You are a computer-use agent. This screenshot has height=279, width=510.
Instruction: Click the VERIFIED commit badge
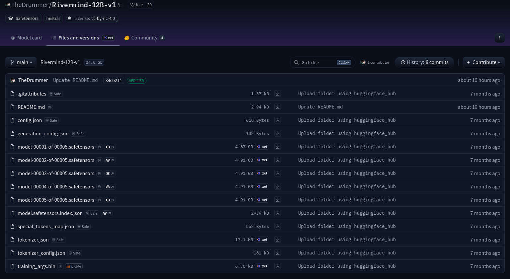point(136,81)
